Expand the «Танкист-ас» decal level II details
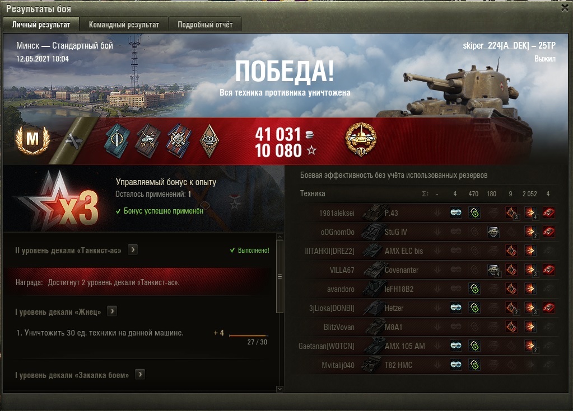Image resolution: width=573 pixels, height=411 pixels. 133,250
